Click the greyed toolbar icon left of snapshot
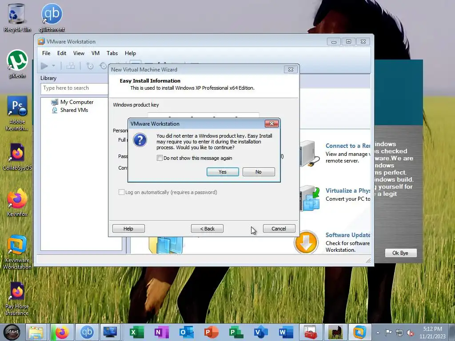 tap(71, 66)
